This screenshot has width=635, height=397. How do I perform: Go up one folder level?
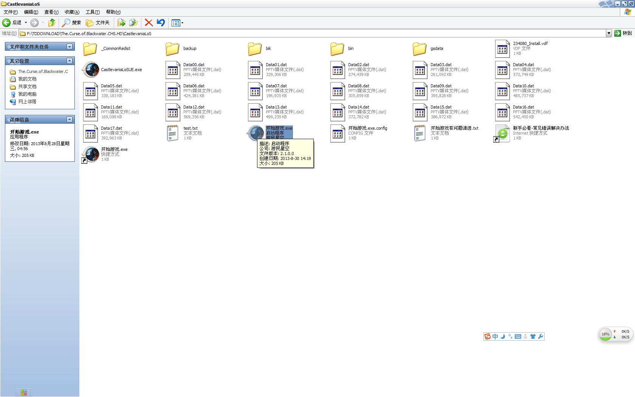point(52,23)
